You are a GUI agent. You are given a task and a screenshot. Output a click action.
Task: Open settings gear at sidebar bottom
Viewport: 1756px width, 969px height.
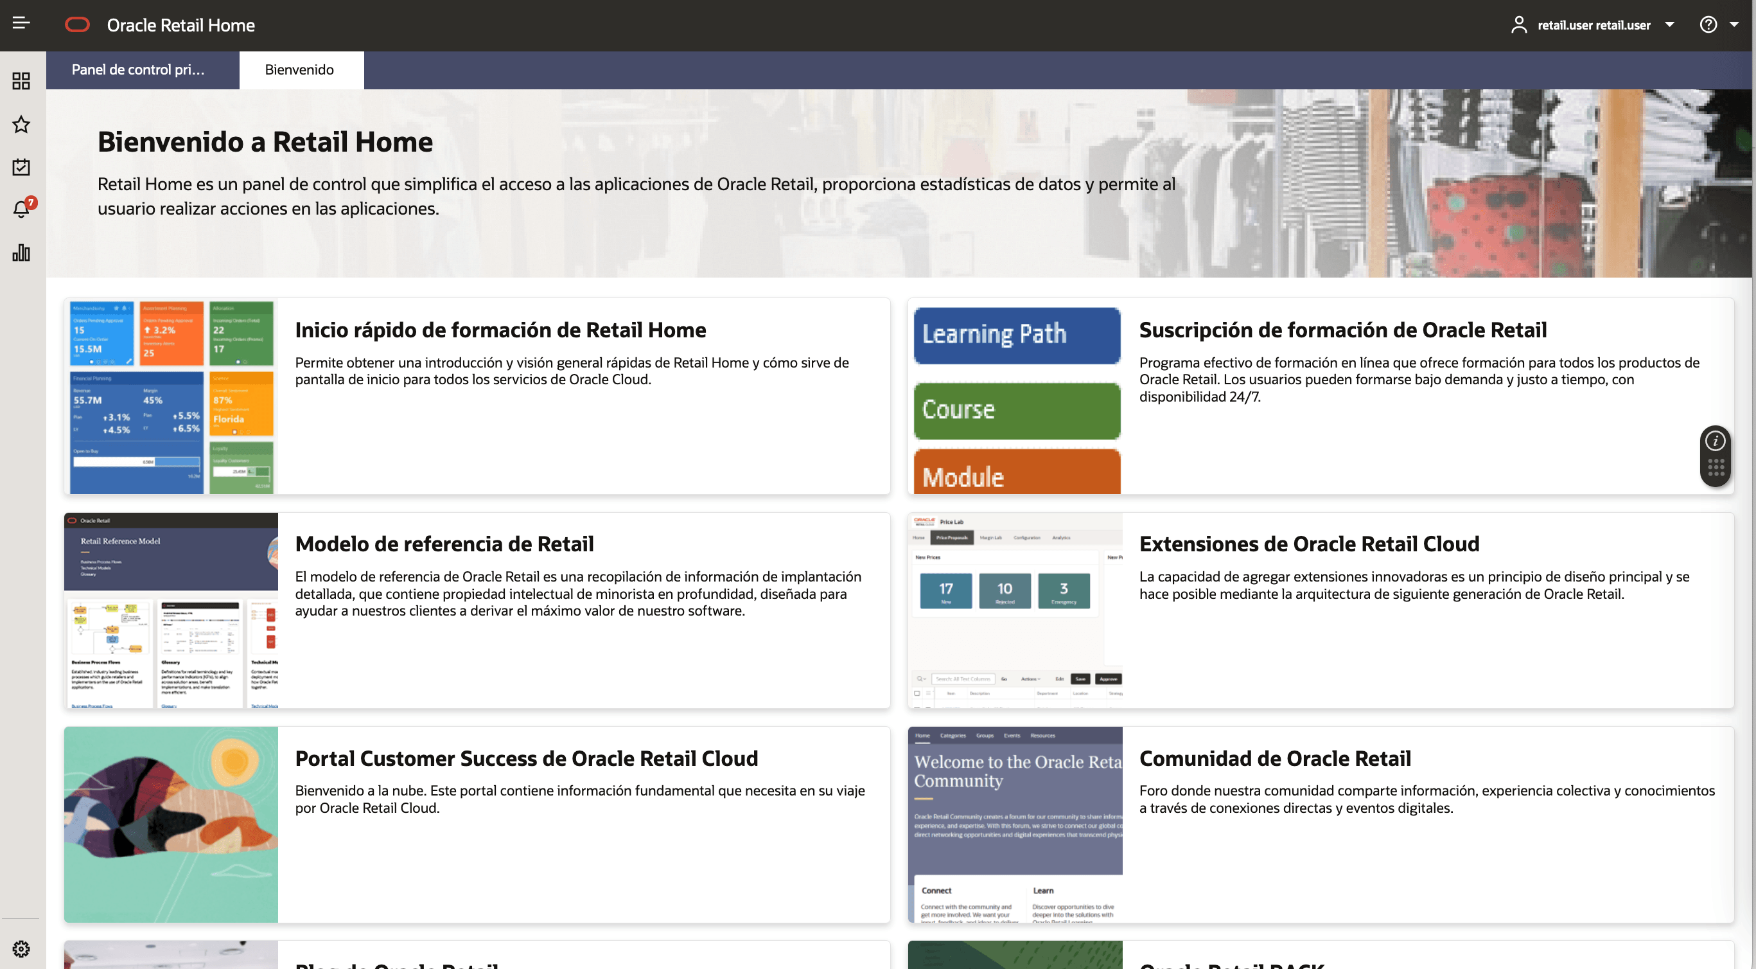21,948
